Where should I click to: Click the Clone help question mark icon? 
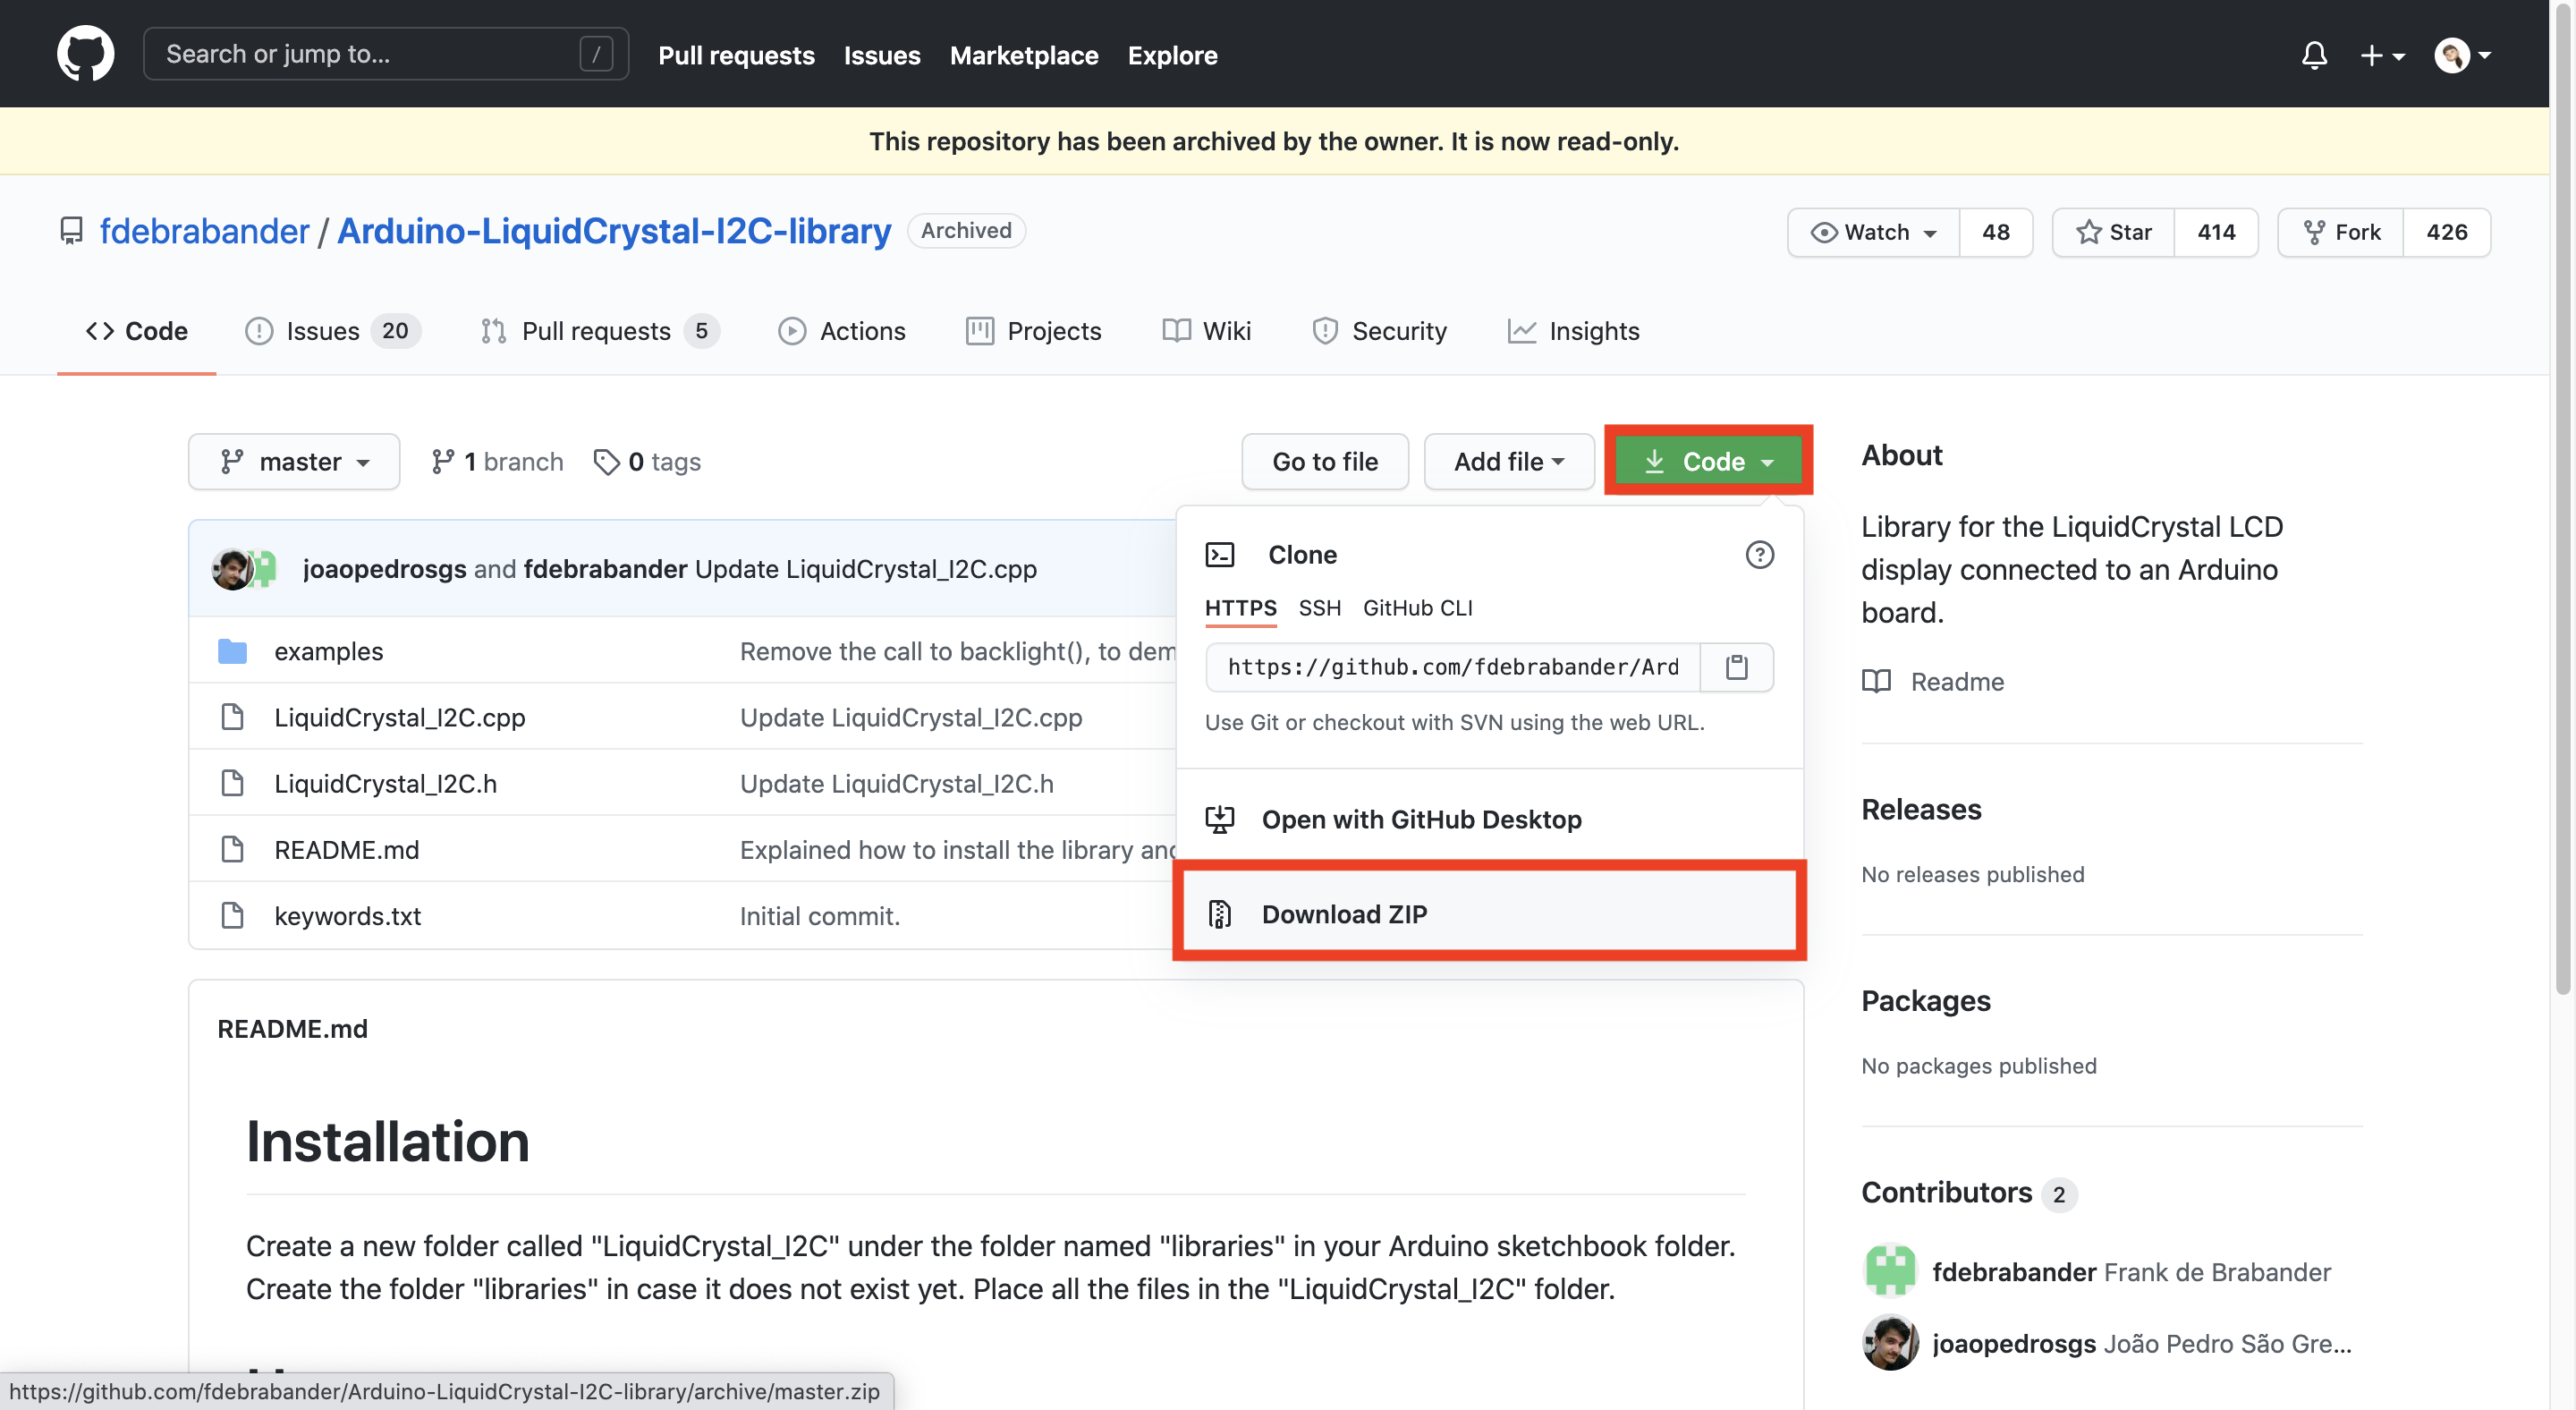1759,554
